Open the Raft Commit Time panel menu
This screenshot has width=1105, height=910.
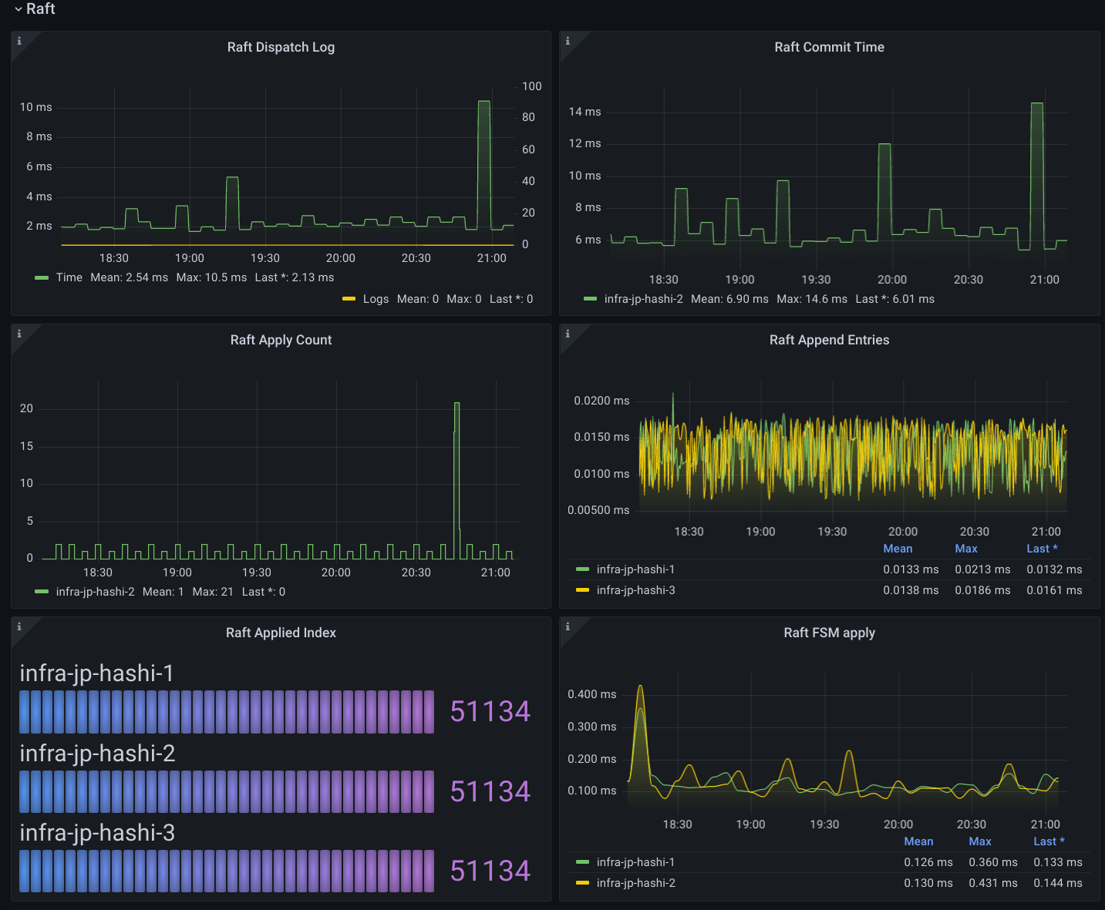(x=829, y=47)
